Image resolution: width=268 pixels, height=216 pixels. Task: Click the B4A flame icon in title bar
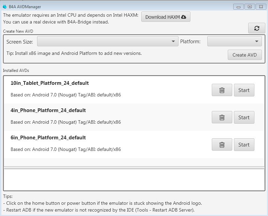click(5, 6)
